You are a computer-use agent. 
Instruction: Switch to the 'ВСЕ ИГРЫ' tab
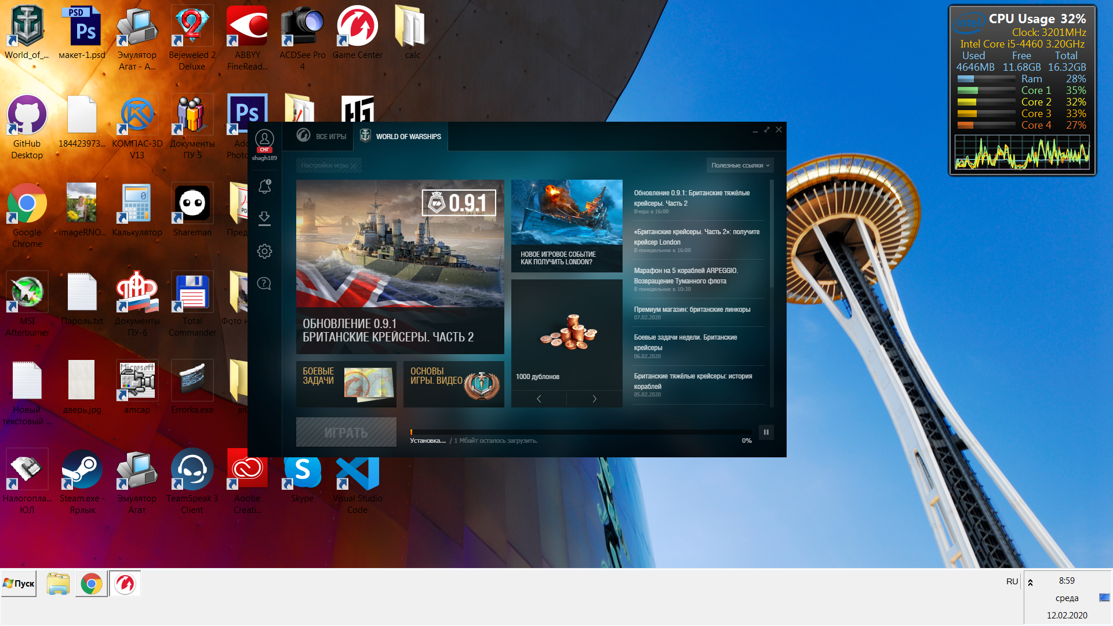coord(322,136)
